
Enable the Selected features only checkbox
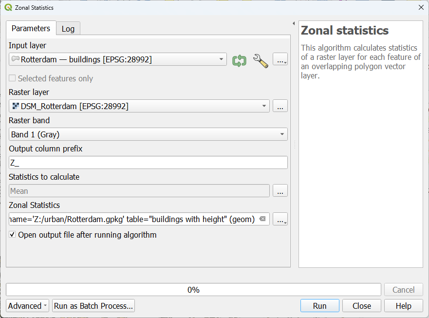click(12, 78)
